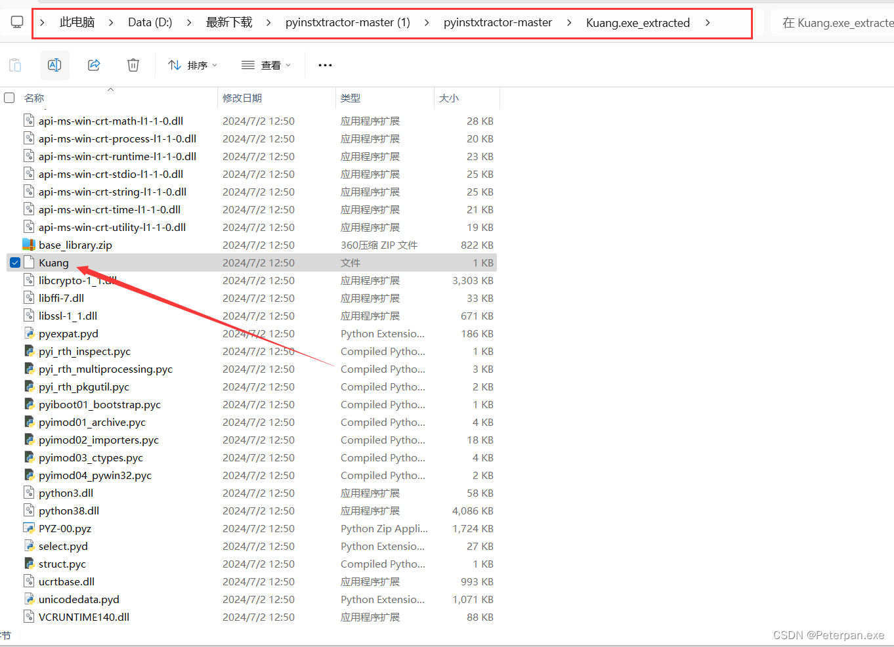Sort by the 修改日期 column header
Image resolution: width=894 pixels, height=647 pixels.
(x=242, y=98)
